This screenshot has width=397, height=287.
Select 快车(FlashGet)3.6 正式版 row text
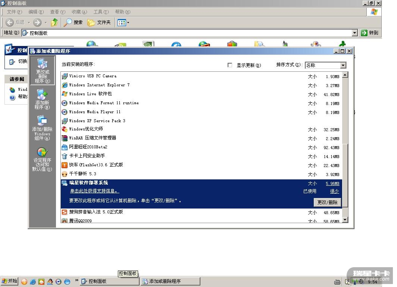tap(96, 165)
